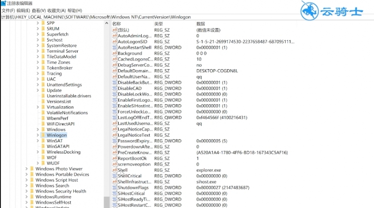374x208 pixels.
Task: Select the WiFiDirectAPI key
Action: pos(61,124)
